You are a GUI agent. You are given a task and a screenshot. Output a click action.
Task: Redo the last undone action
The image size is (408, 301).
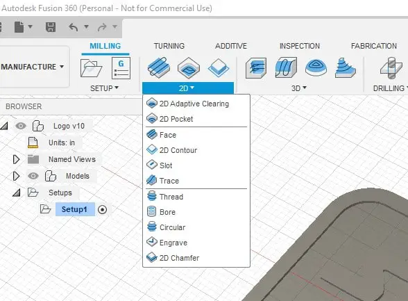(102, 27)
